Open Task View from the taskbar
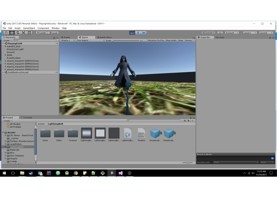 click(13, 173)
